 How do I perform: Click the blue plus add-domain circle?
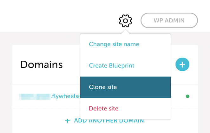click(x=182, y=64)
